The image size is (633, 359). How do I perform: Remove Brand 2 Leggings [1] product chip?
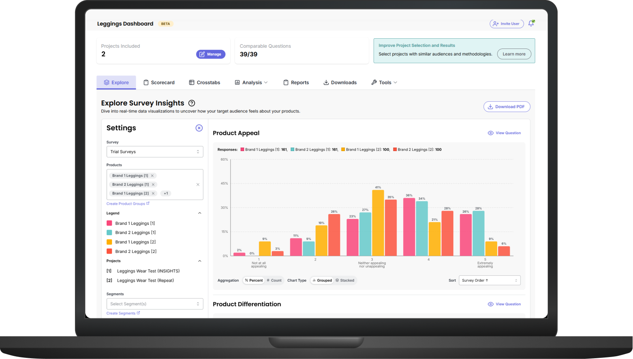(153, 184)
